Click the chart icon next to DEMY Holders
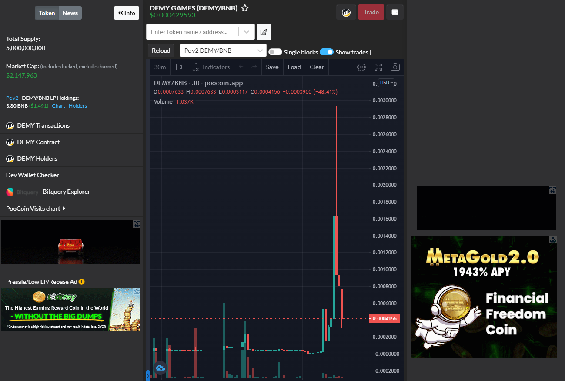Image resolution: width=565 pixels, height=381 pixels. point(10,158)
